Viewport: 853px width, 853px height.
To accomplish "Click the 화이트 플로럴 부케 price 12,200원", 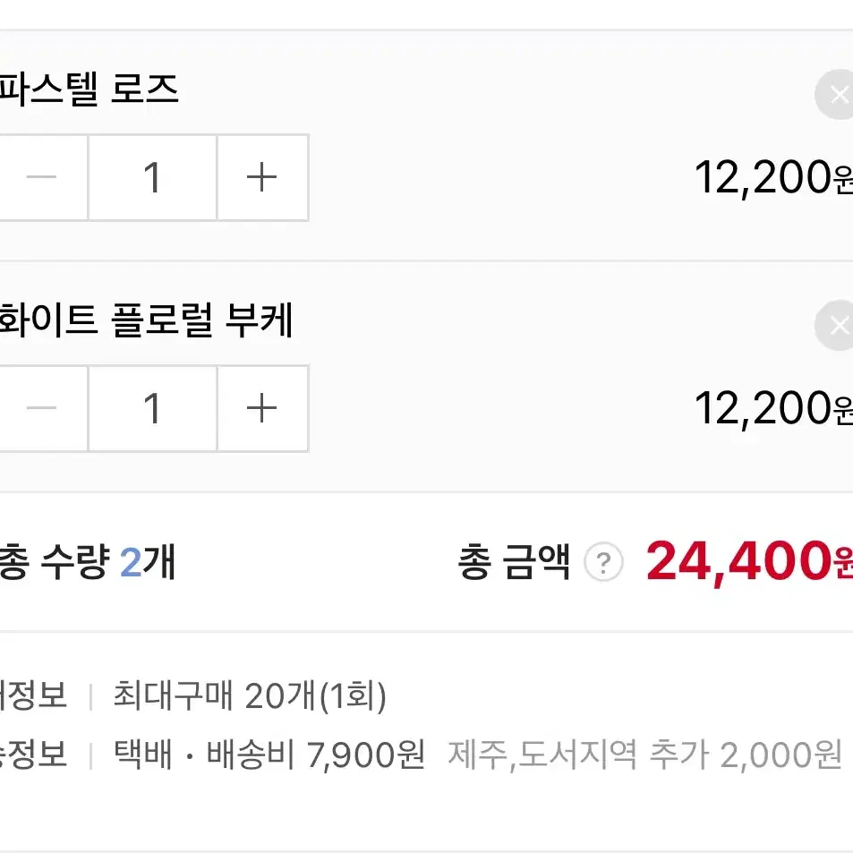I will click(x=773, y=408).
